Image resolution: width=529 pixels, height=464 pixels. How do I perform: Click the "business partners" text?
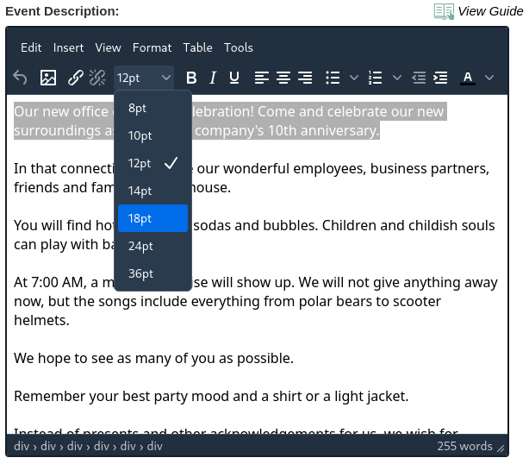click(x=430, y=168)
